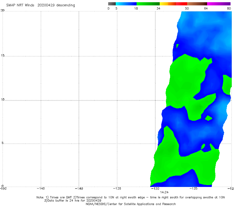This screenshot has height=206, width=234.
Task: Click the magenta-purple segment of the color bar
Action: (219, 4)
